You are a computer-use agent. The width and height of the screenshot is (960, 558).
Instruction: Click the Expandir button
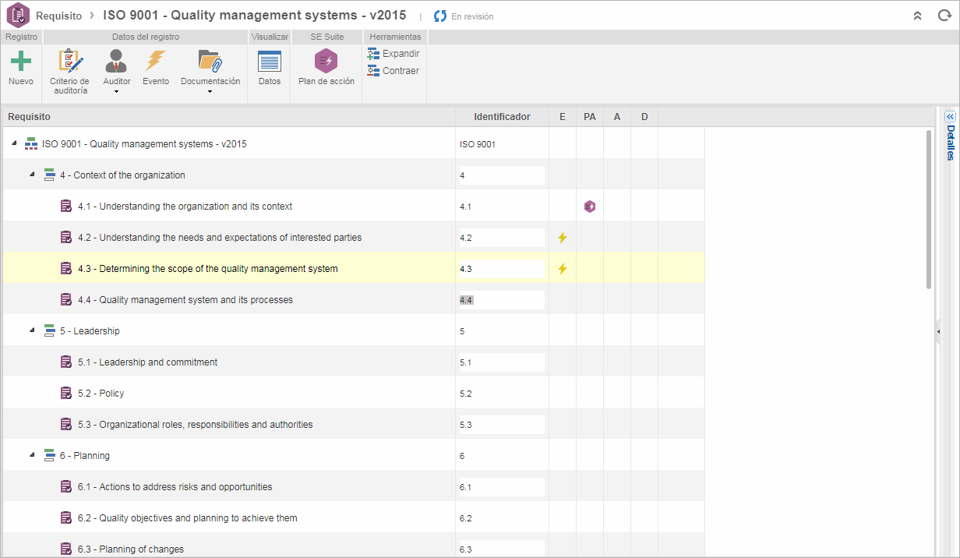[394, 54]
